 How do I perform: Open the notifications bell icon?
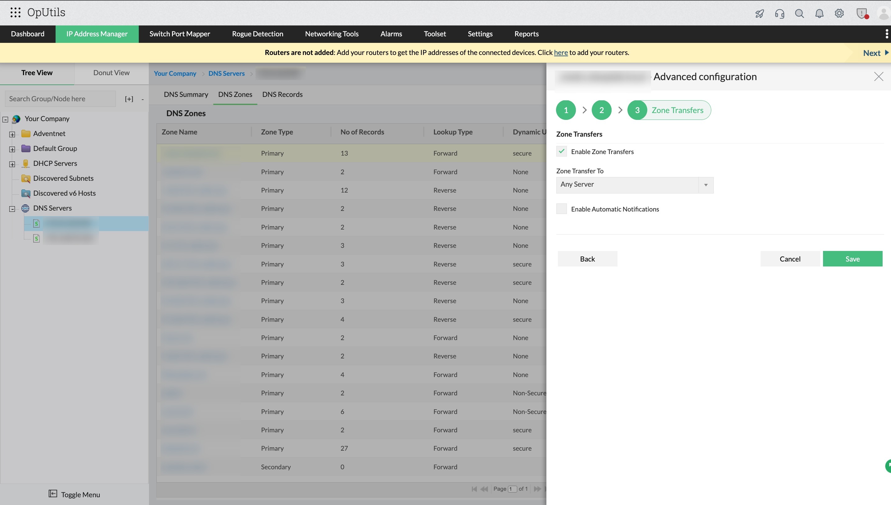[x=819, y=14]
